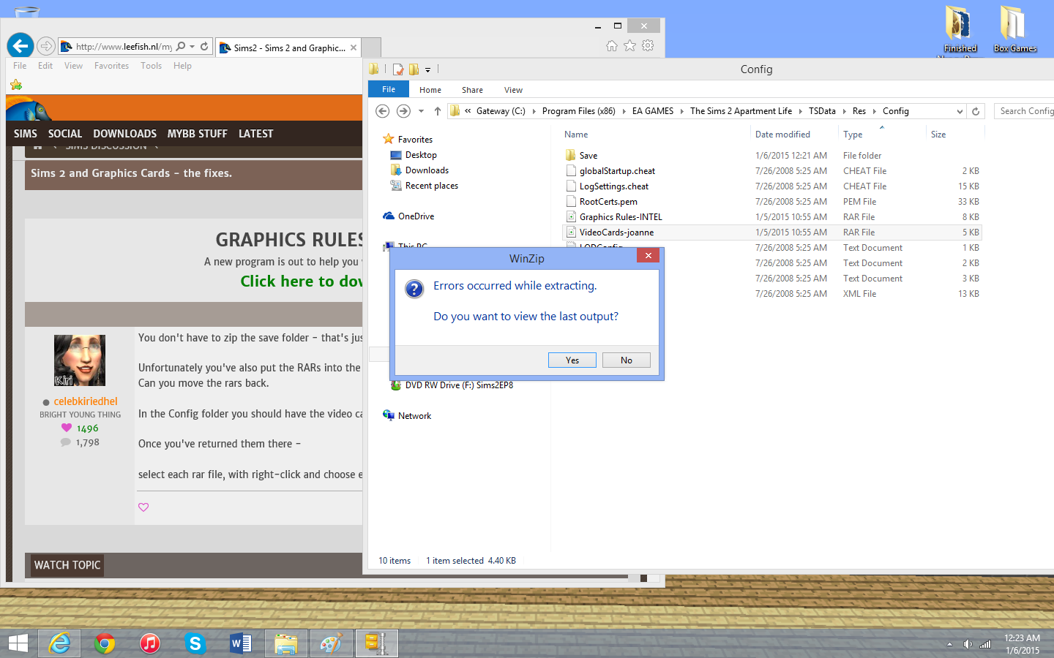
Task: Refresh the Config folder in Explorer
Action: pos(975,111)
